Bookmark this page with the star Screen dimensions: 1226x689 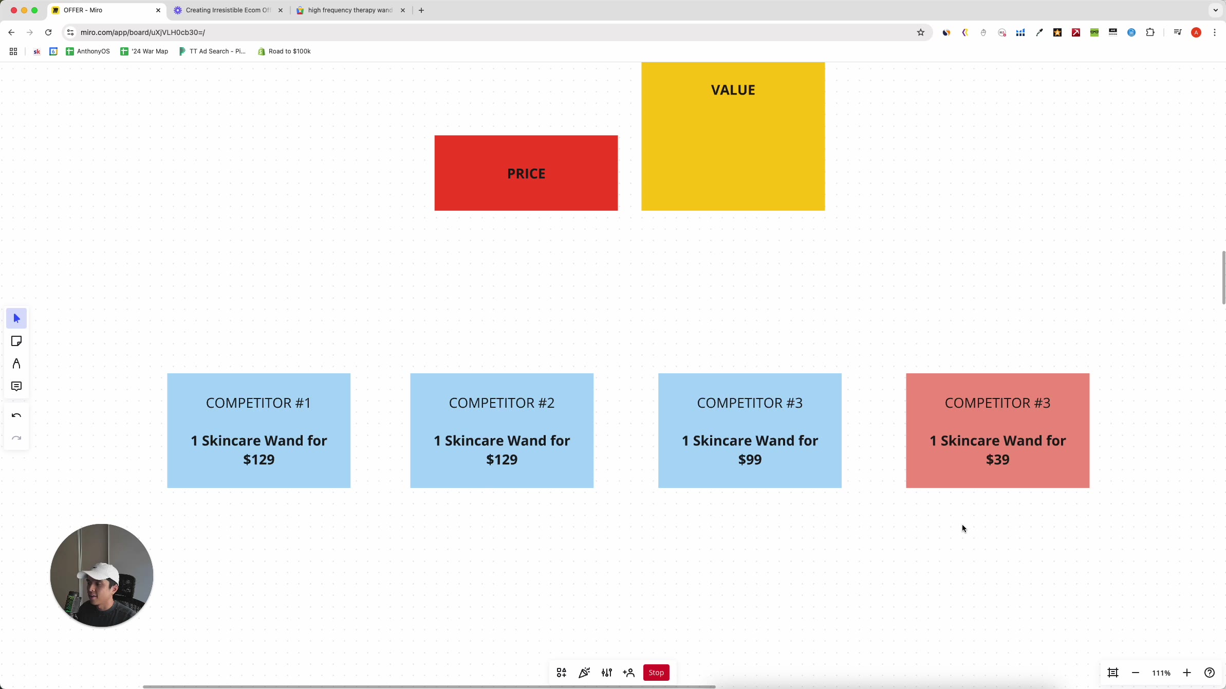click(x=921, y=32)
